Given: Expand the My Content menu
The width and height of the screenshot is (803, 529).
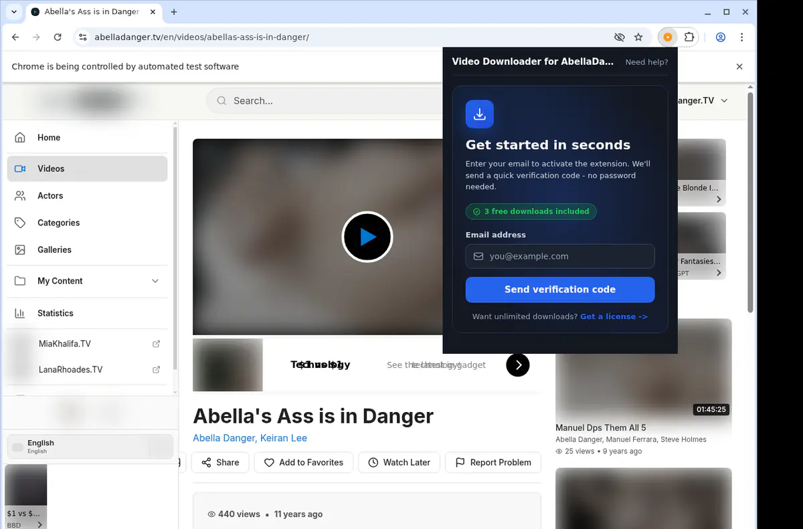Looking at the screenshot, I should (87, 281).
